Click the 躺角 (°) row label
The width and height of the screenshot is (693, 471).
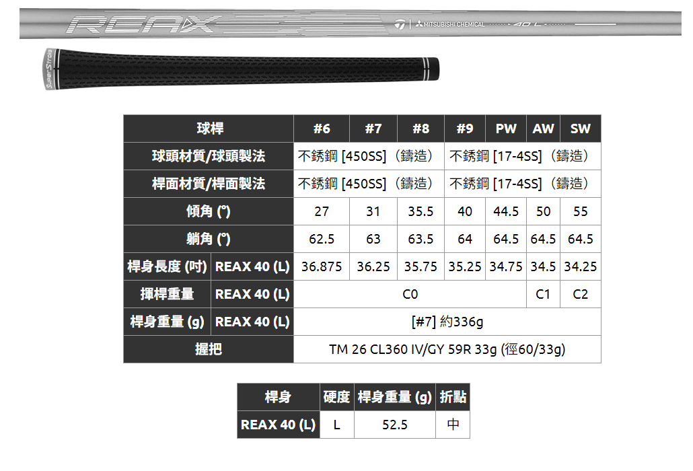[209, 239]
